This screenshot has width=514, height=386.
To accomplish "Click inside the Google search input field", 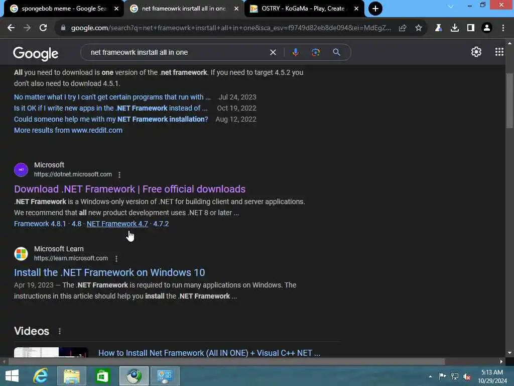I will pos(177,52).
